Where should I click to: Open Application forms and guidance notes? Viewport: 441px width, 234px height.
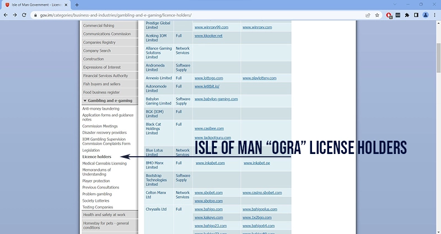pos(107,117)
